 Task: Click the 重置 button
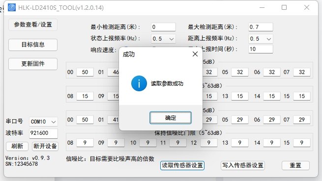(x=295, y=165)
